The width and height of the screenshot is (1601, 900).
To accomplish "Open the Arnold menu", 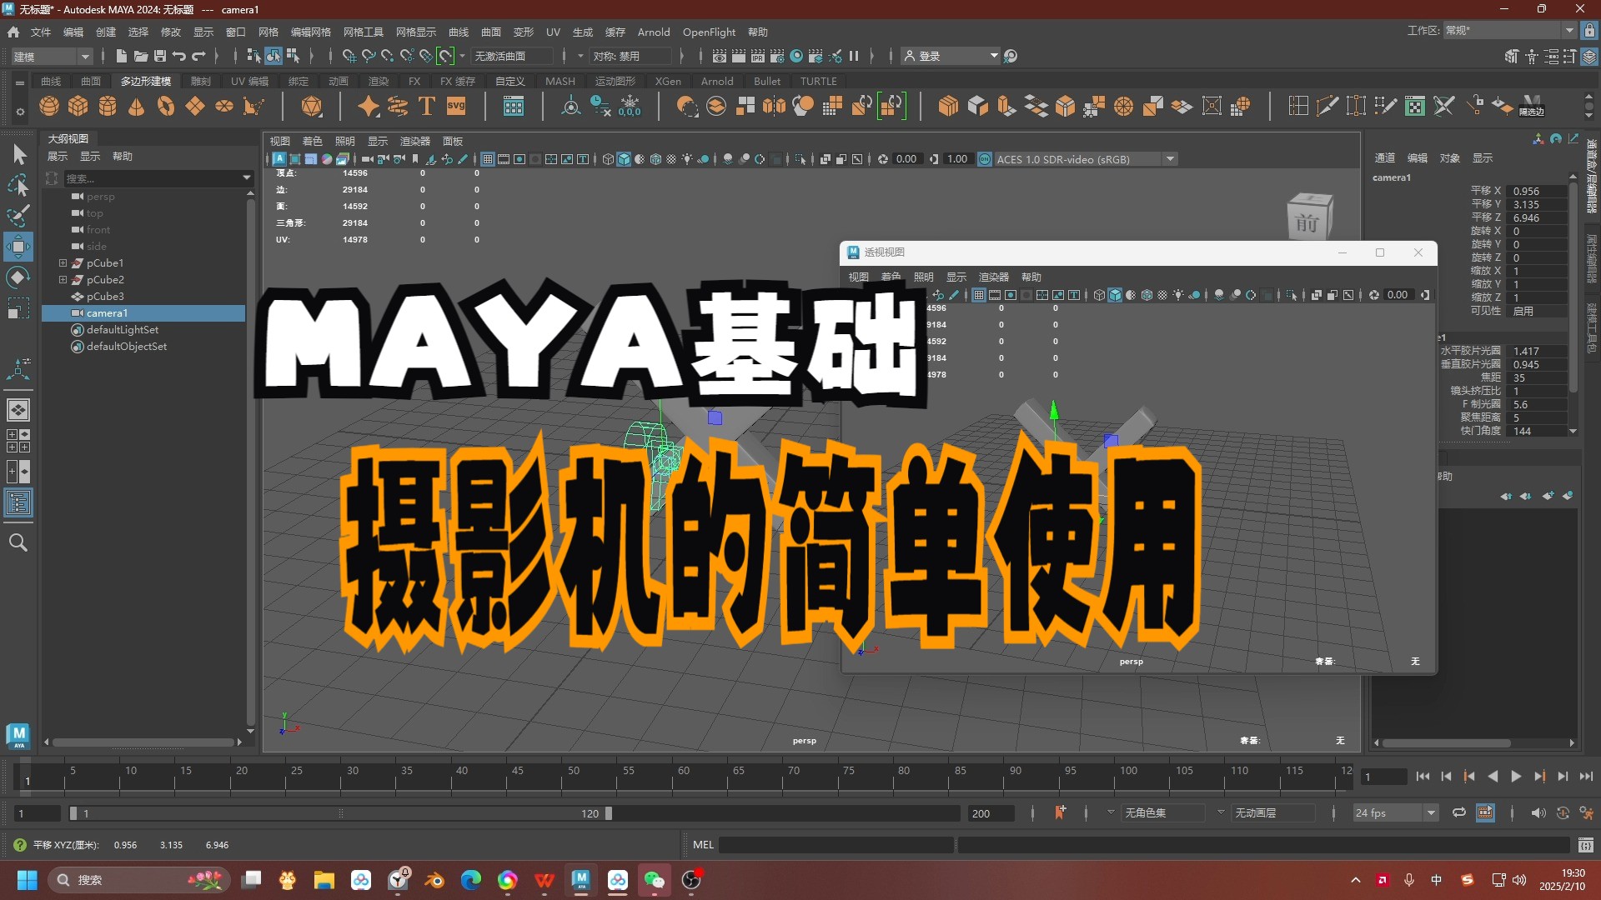I will [x=654, y=32].
